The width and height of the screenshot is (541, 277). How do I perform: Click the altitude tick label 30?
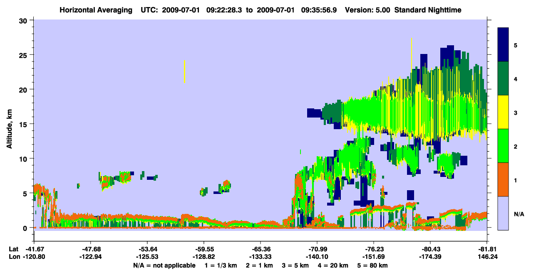(24, 20)
